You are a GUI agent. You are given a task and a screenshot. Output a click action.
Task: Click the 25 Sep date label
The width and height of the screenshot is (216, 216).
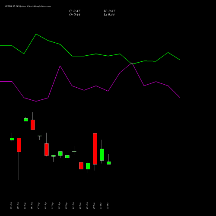click(x=80, y=206)
